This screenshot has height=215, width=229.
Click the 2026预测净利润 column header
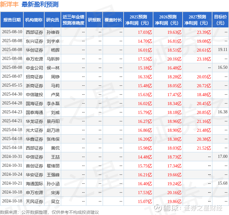168,20
